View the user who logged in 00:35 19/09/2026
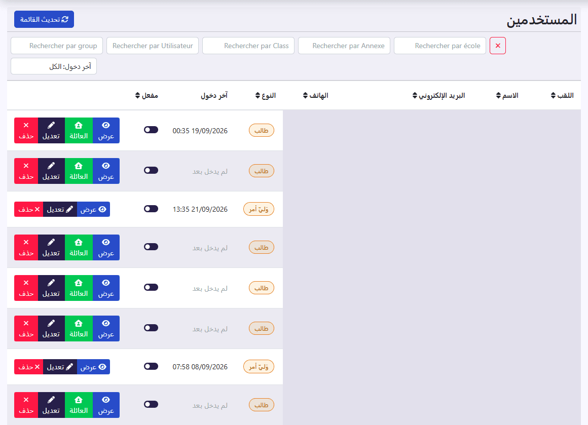This screenshot has height=425, width=588. coord(106,130)
